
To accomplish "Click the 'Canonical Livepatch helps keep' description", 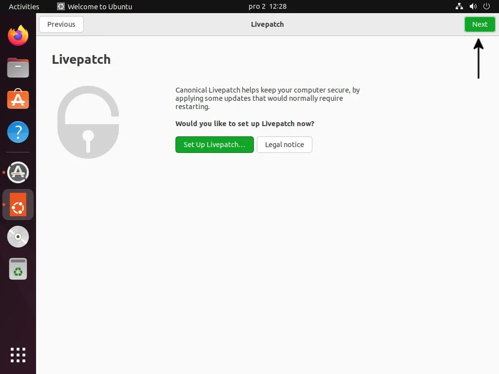I will (268, 98).
